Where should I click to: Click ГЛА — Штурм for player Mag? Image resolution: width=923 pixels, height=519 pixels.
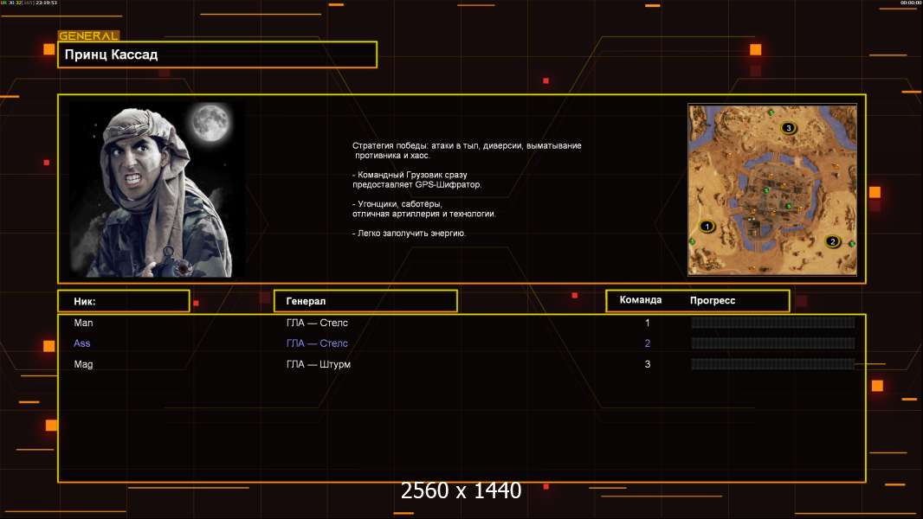[x=318, y=364]
